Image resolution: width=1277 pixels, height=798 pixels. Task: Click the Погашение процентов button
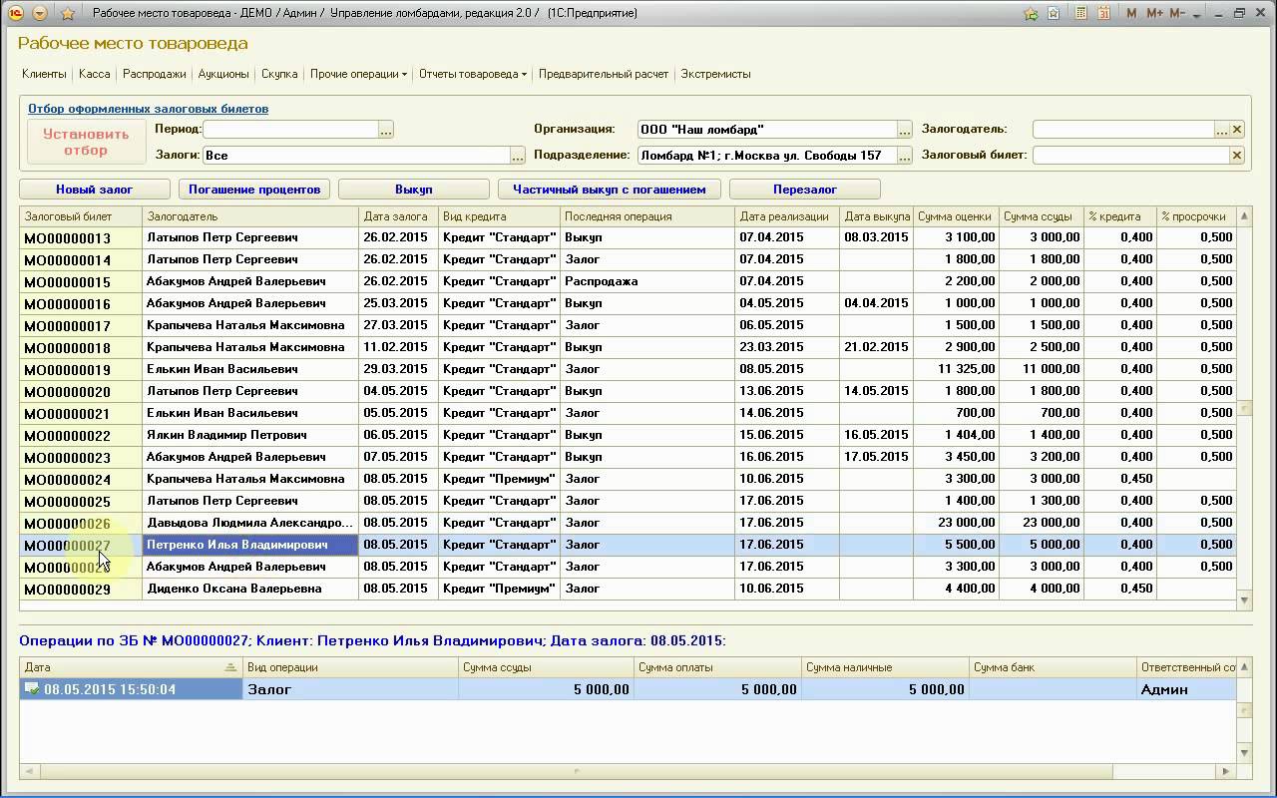254,190
